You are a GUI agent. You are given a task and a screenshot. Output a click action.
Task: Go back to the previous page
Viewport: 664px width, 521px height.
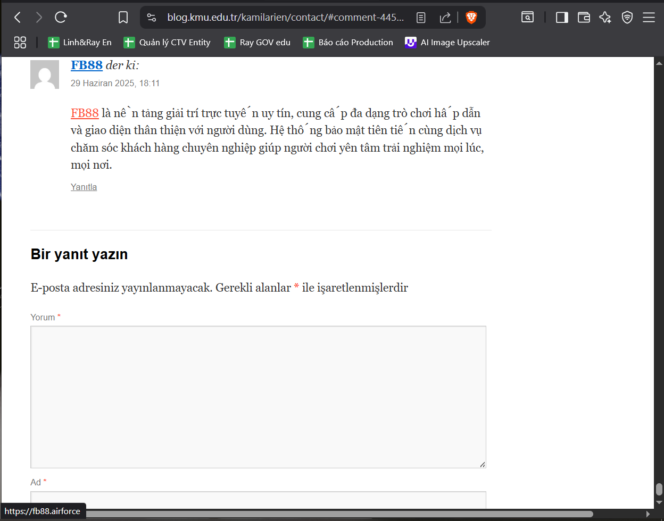(x=18, y=18)
